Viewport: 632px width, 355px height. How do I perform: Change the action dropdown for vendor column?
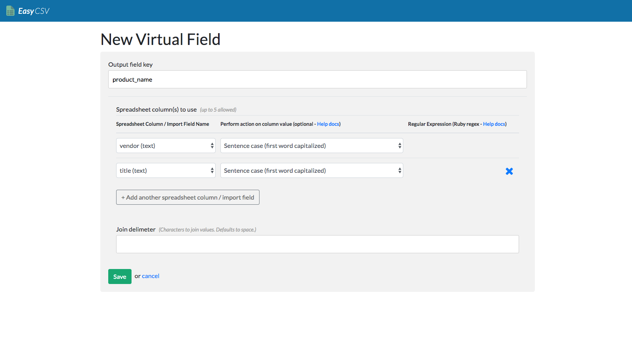tap(311, 146)
